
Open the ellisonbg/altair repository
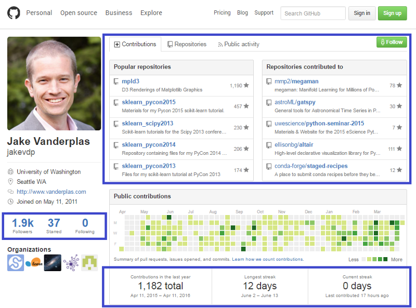[294, 144]
